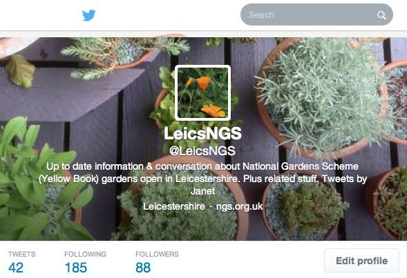Click the FOLLOWERS label

(157, 254)
